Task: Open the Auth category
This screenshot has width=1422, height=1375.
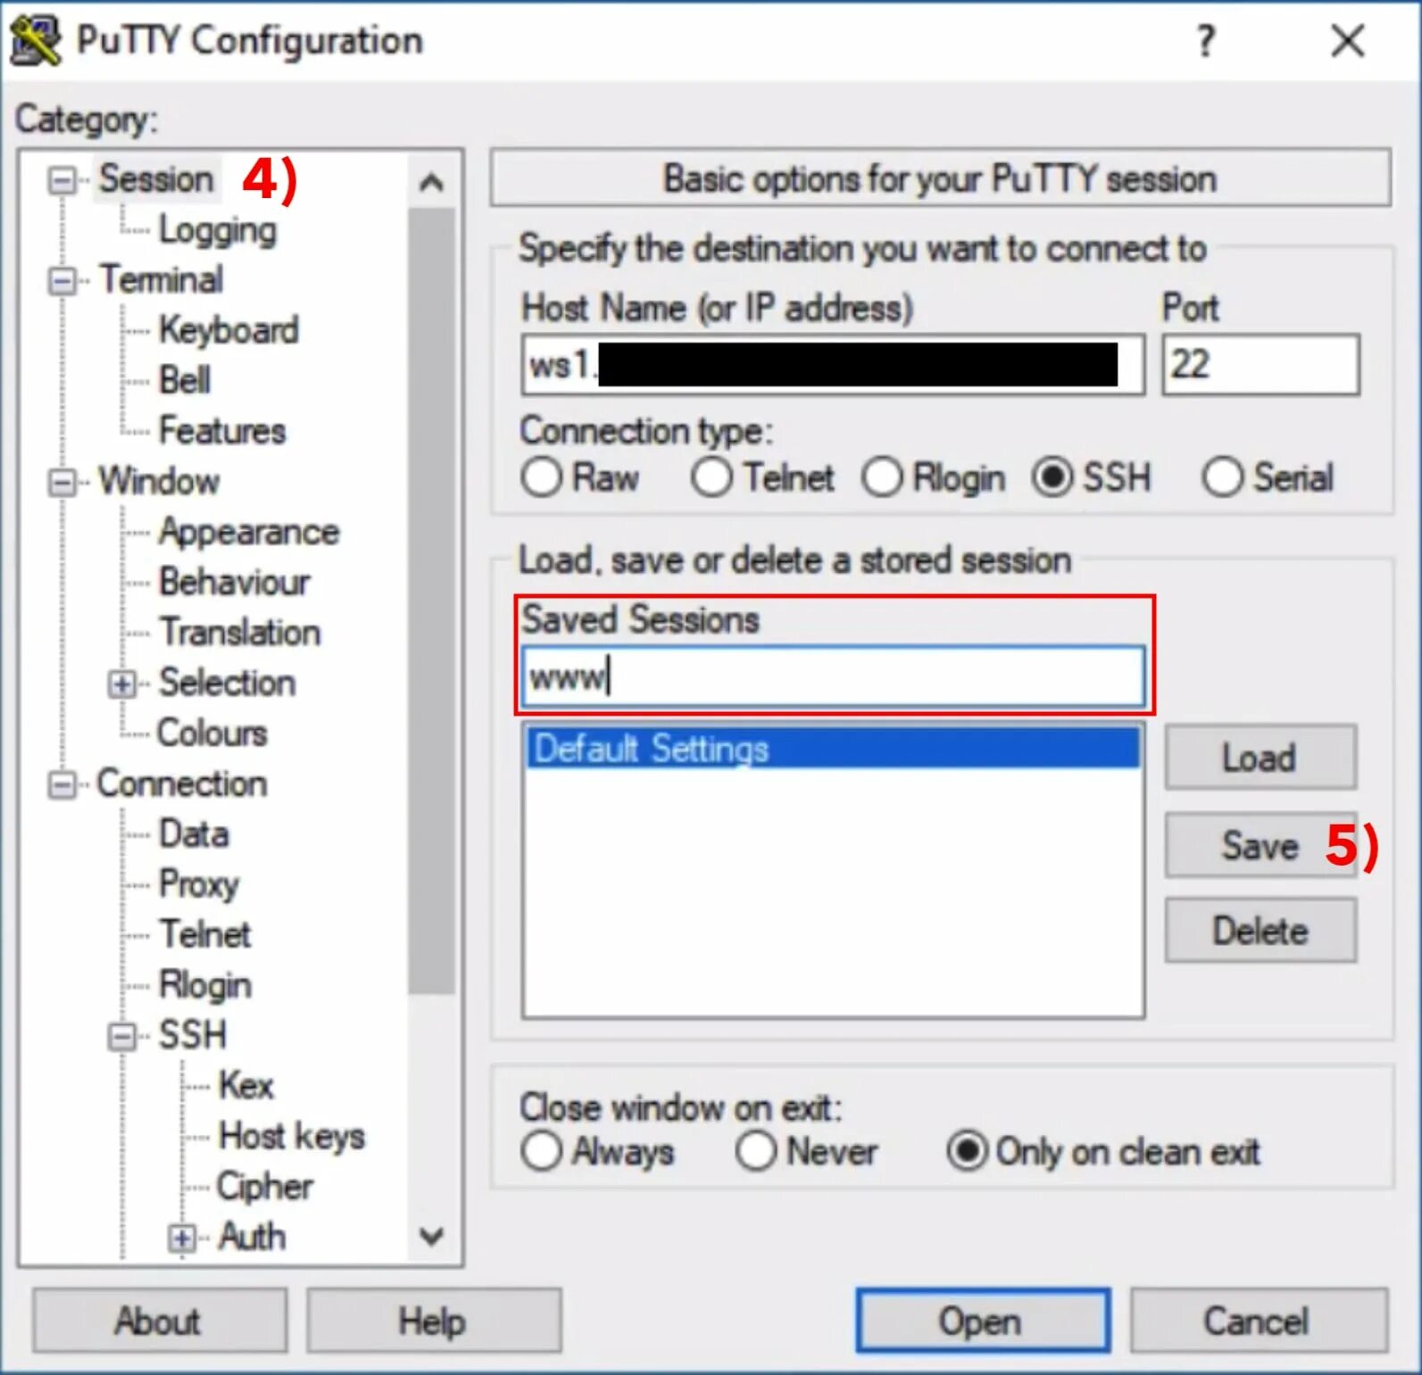Action: coord(252,1238)
